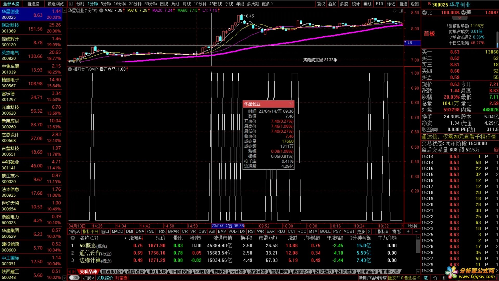Select 英杰电气 300820 in stock list

click(31, 56)
